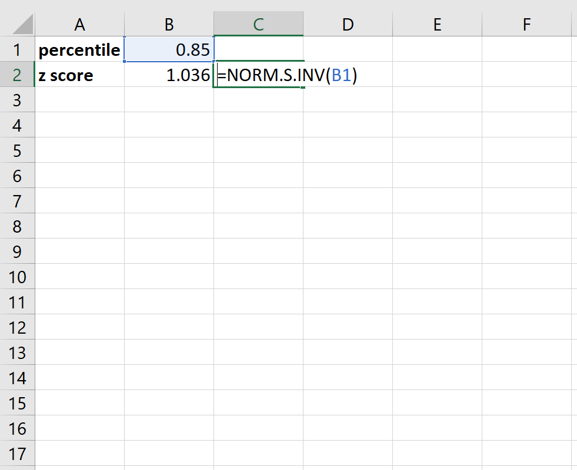
Task: Select column A header
Action: [79, 25]
